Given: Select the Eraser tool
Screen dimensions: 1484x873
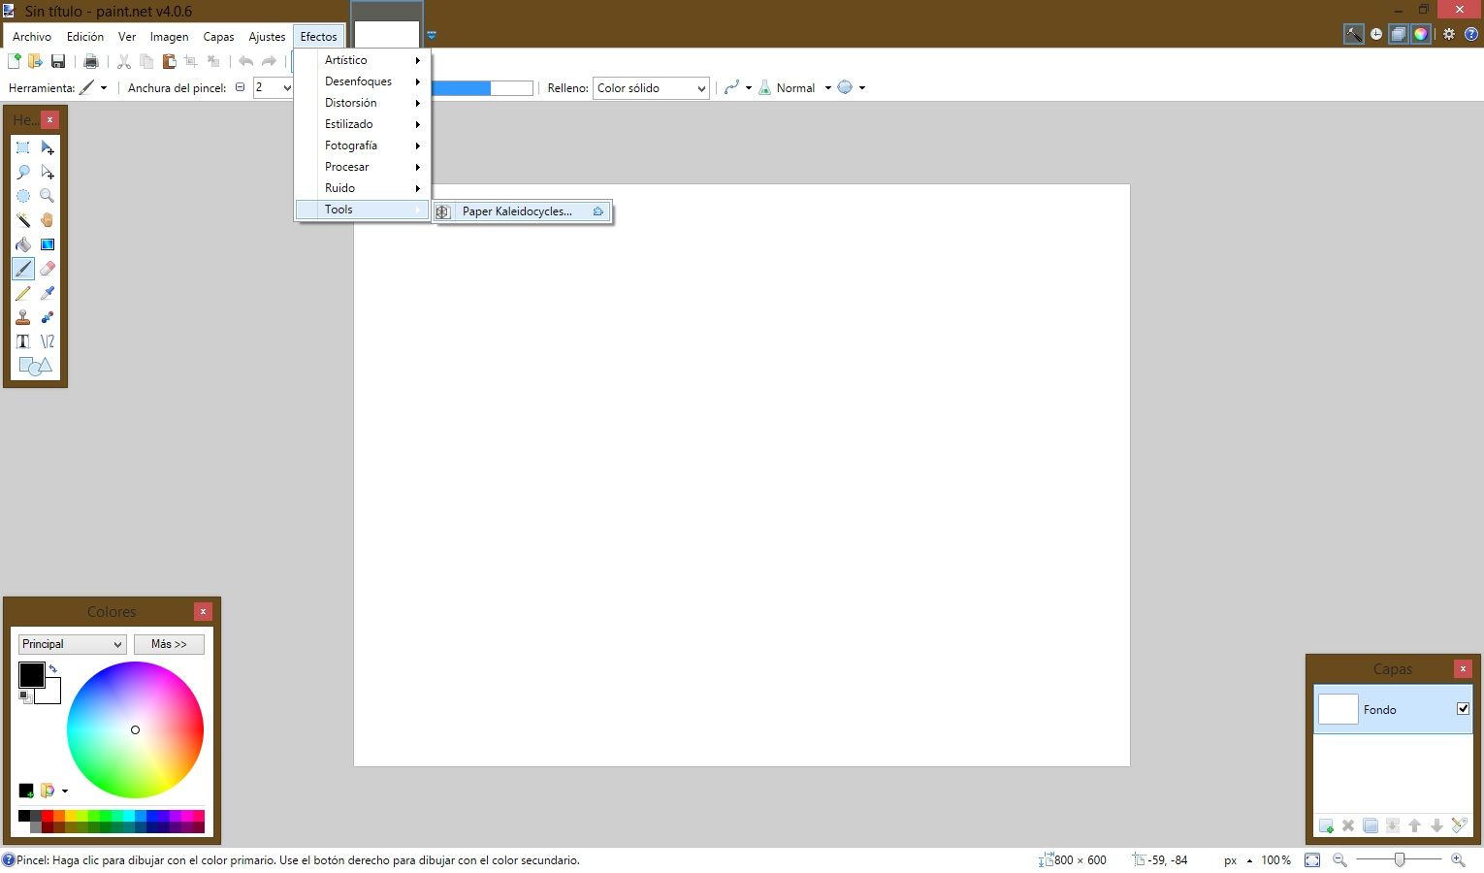Looking at the screenshot, I should [x=48, y=269].
